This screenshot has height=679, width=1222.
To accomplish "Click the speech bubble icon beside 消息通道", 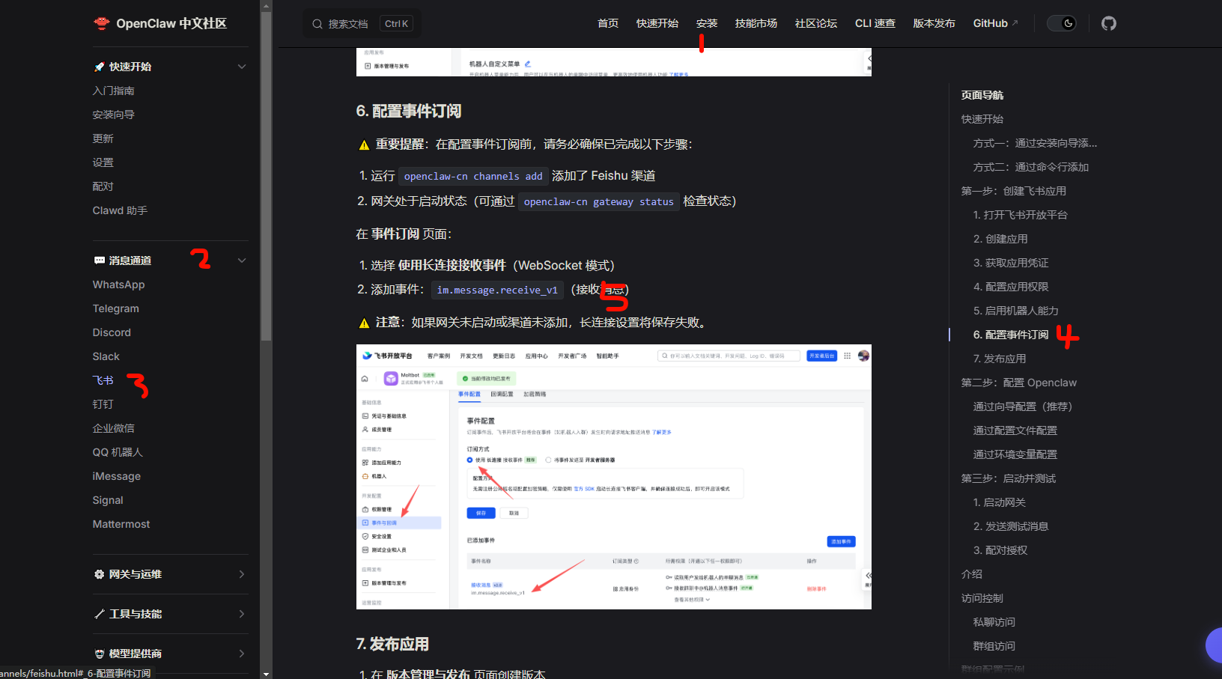I will point(100,260).
